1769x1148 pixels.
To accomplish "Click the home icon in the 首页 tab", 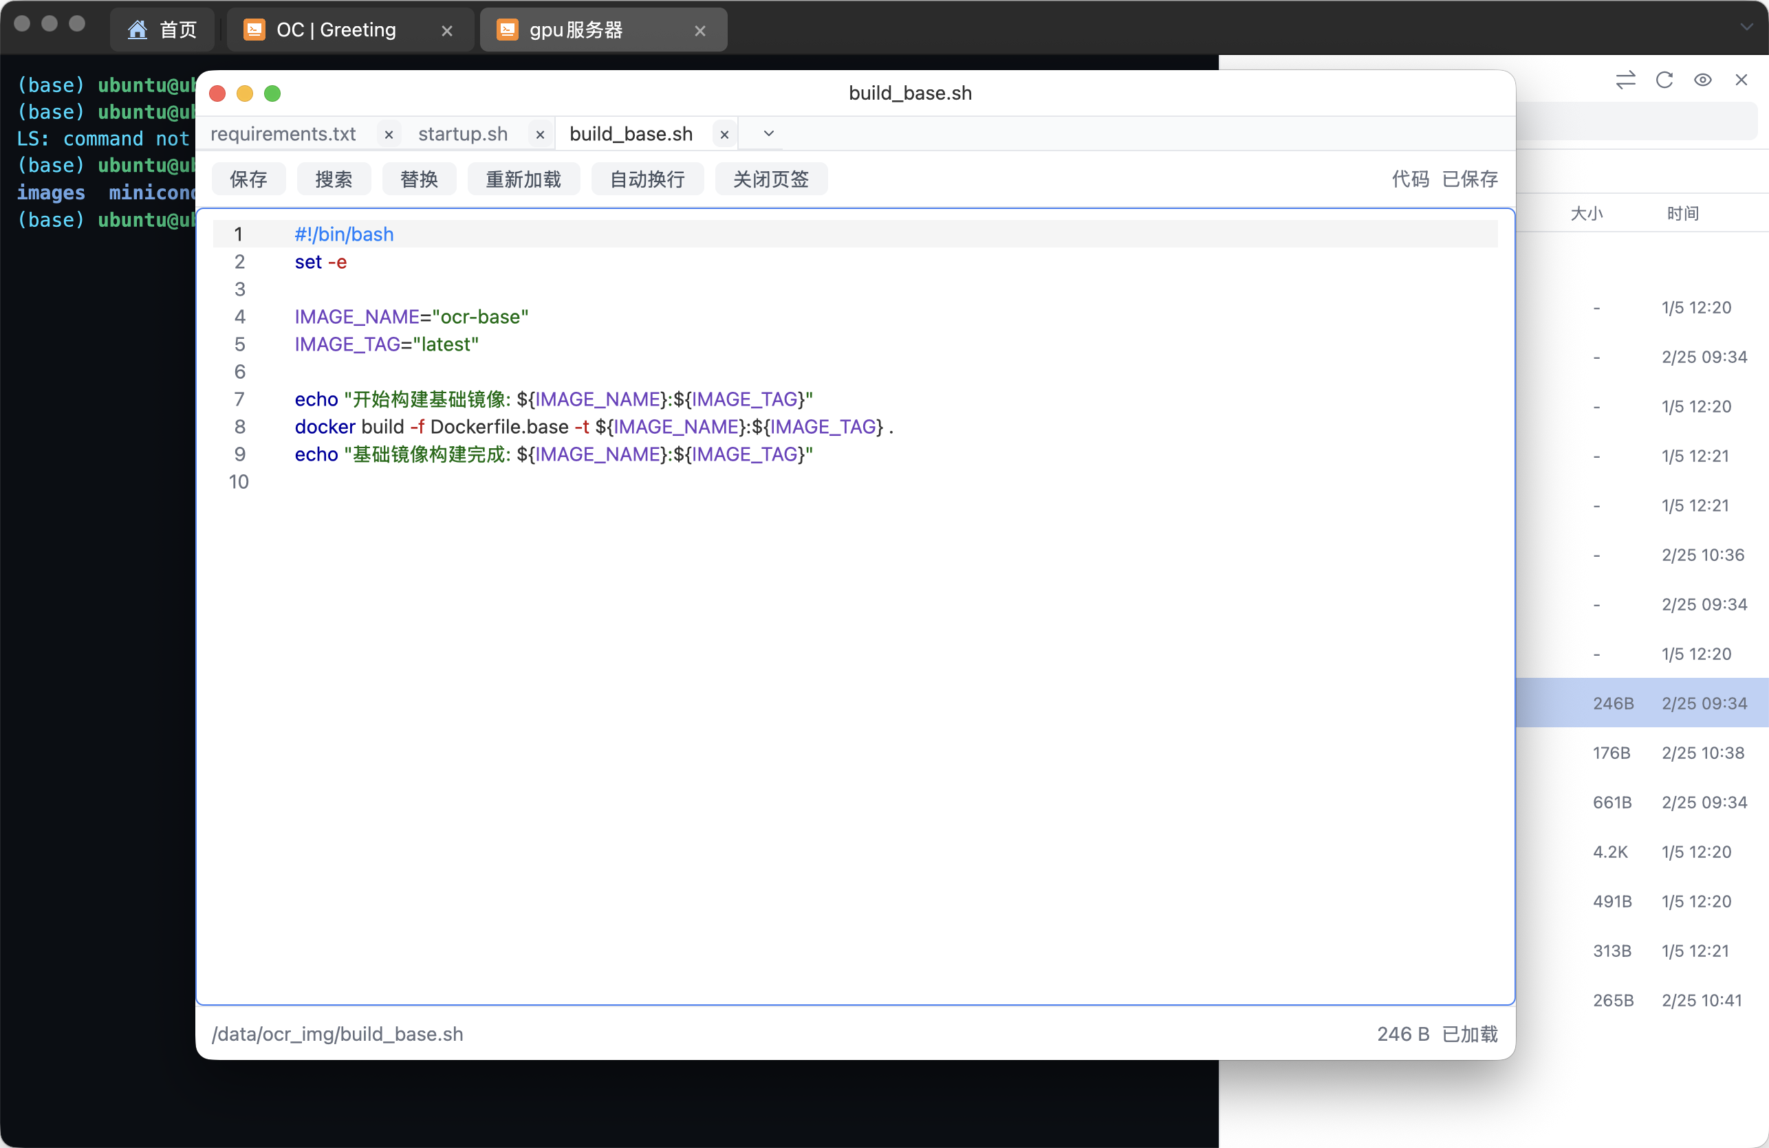I will click(138, 30).
